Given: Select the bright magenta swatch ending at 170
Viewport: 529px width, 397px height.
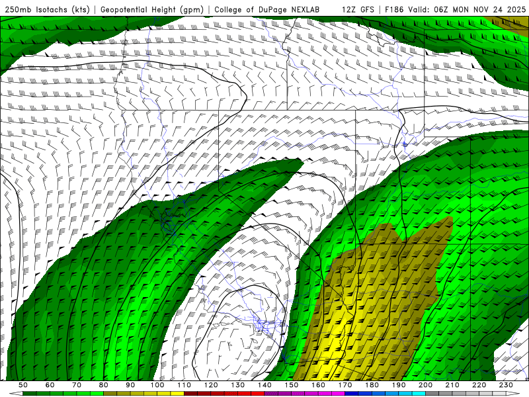Looking at the screenshot, I should tap(339, 394).
